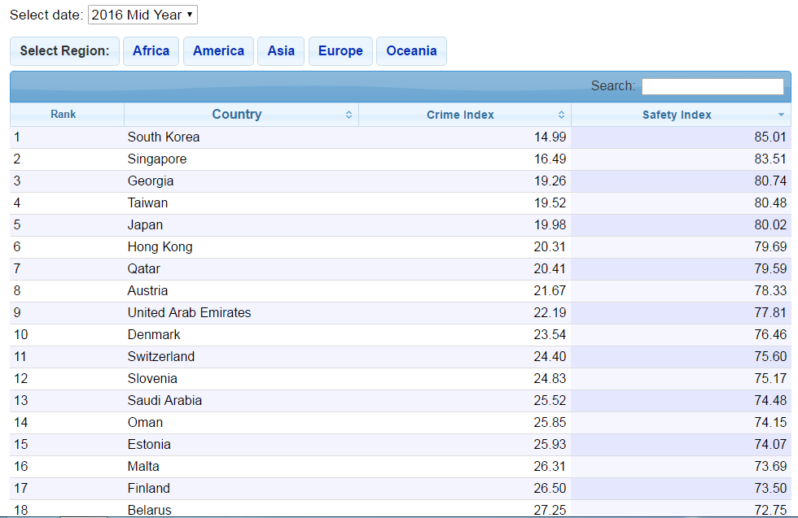The width and height of the screenshot is (798, 518).
Task: Click the 85.01 safety index value
Action: point(770,137)
